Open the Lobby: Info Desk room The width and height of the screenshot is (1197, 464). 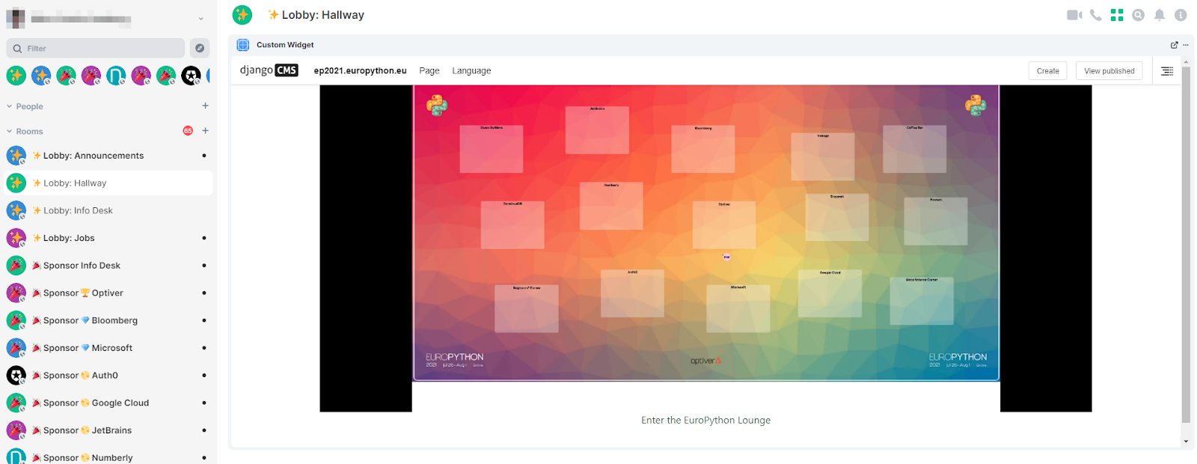pyautogui.click(x=109, y=210)
